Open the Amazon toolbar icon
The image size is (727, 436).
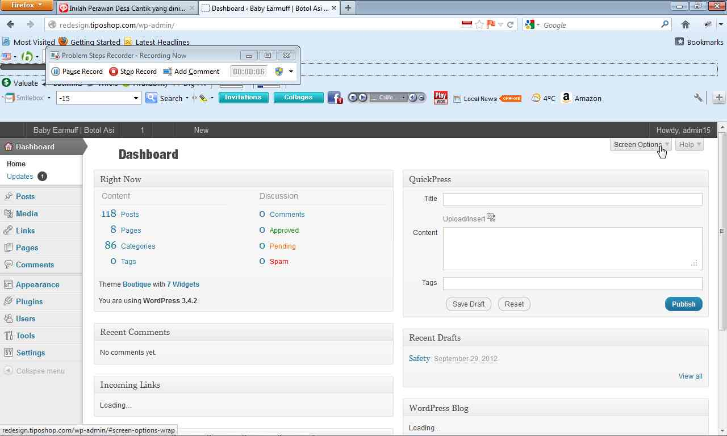pyautogui.click(x=566, y=98)
